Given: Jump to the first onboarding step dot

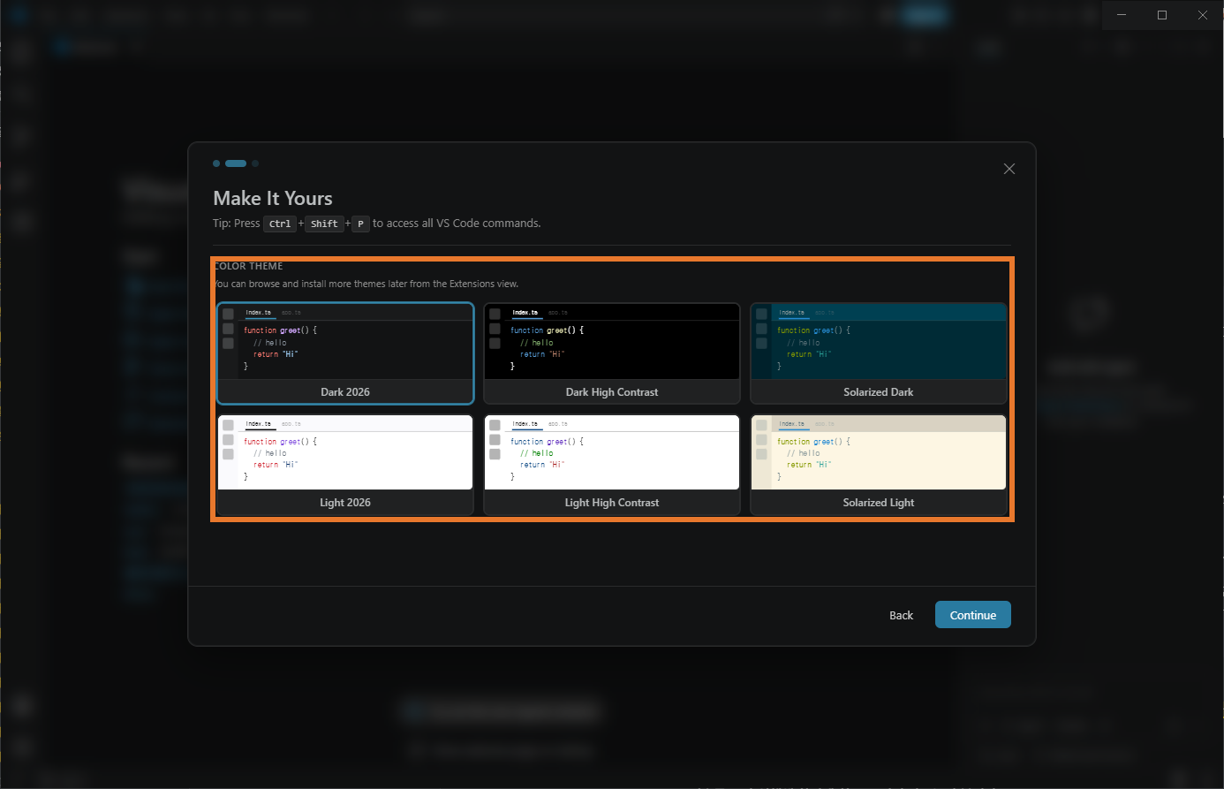Looking at the screenshot, I should point(216,163).
